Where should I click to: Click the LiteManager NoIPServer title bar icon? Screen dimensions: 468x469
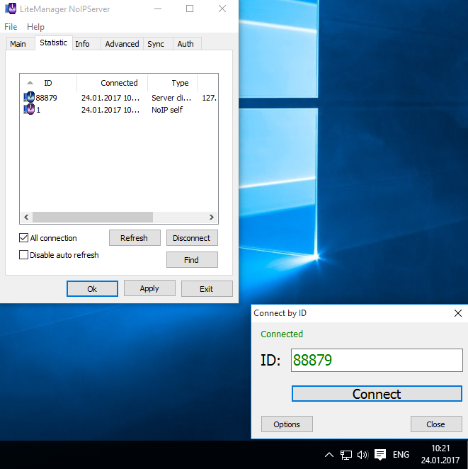pyautogui.click(x=11, y=9)
